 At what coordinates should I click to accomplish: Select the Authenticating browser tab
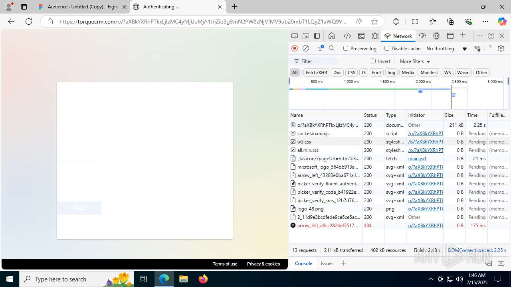[178, 7]
